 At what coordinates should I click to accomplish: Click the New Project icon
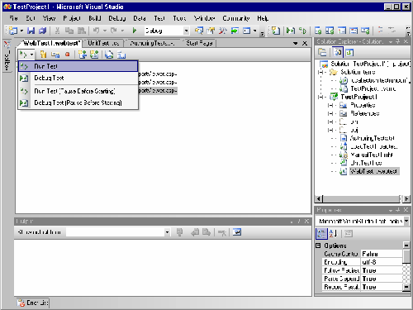click(12, 31)
